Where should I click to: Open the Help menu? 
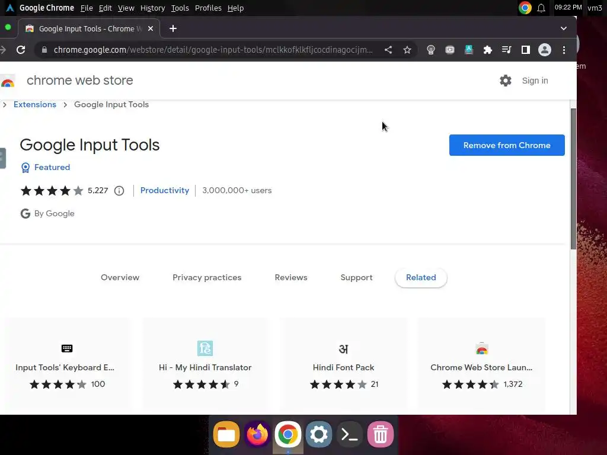pos(235,8)
